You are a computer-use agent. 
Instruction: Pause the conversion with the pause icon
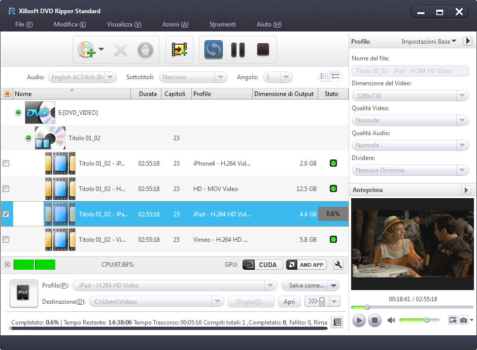(x=238, y=50)
